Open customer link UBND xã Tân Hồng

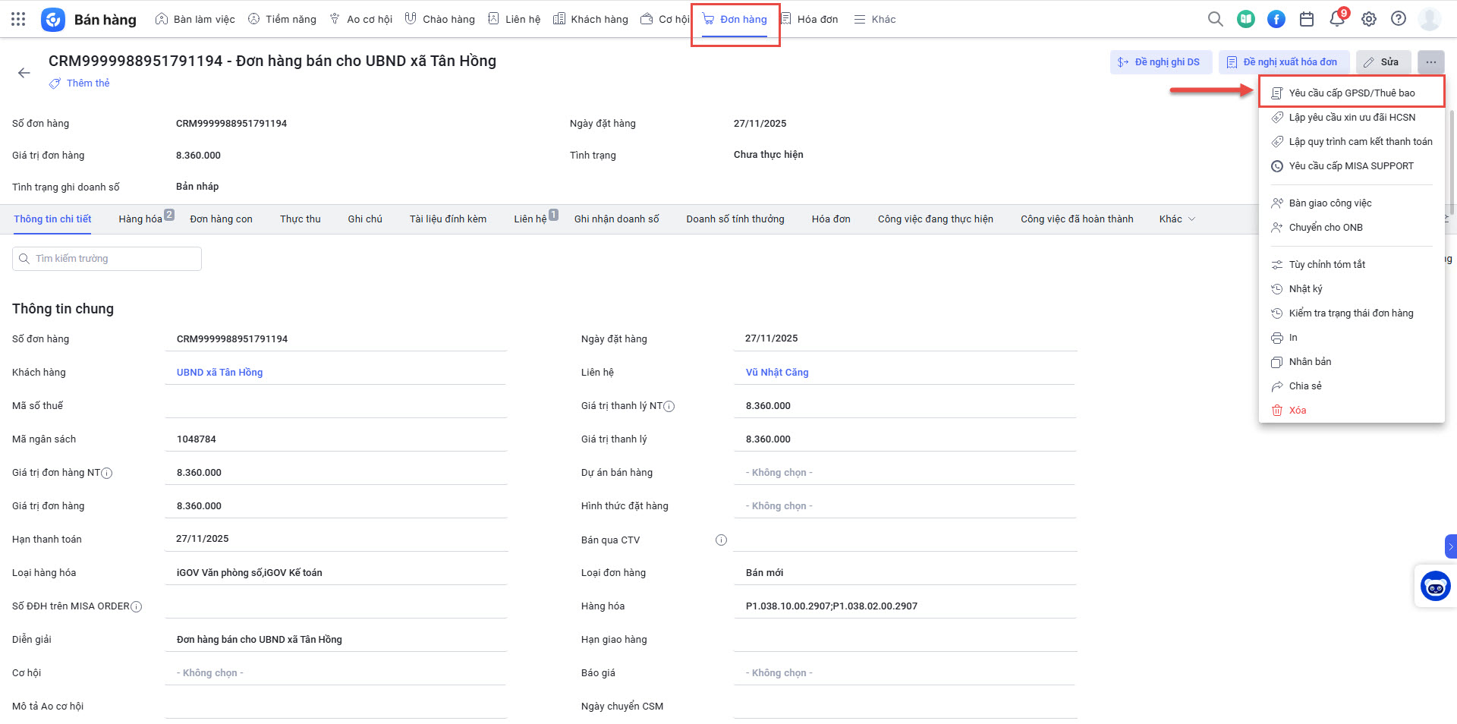219,373
